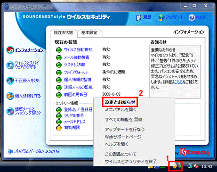Open the 有効期限 link

72,128
